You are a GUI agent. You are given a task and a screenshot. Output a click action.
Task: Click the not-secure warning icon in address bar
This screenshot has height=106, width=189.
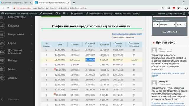(14, 8)
